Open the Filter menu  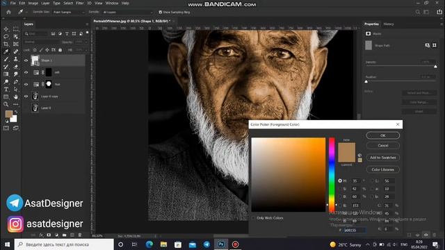coord(80,3)
